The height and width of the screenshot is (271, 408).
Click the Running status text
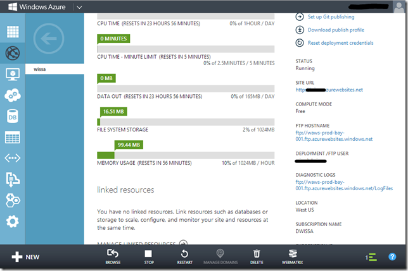[x=305, y=68]
